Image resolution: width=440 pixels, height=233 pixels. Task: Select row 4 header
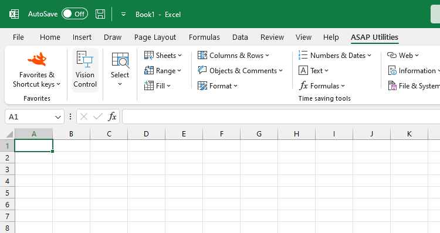[7, 181]
